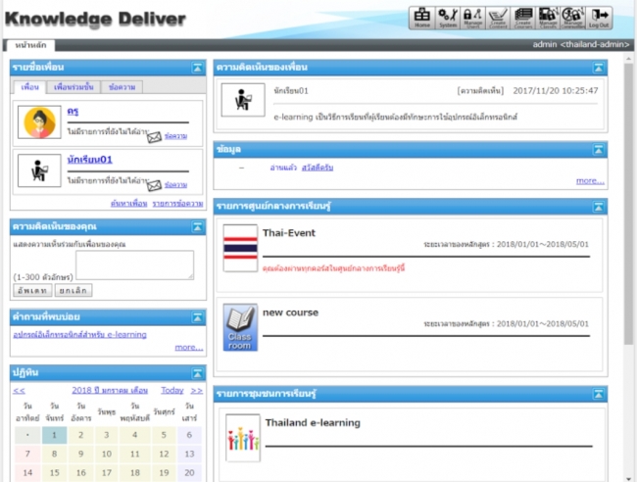Collapse the ข้อมูล information panel

pos(599,150)
